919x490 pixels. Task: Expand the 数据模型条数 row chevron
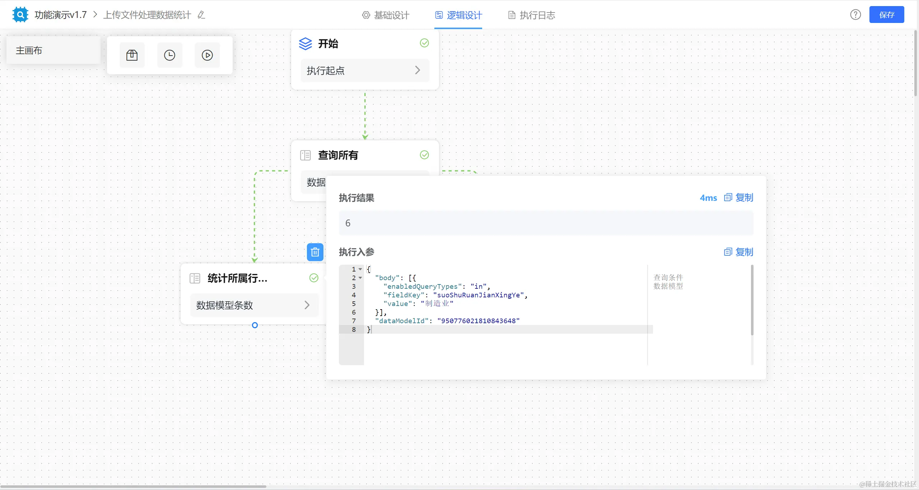click(307, 305)
